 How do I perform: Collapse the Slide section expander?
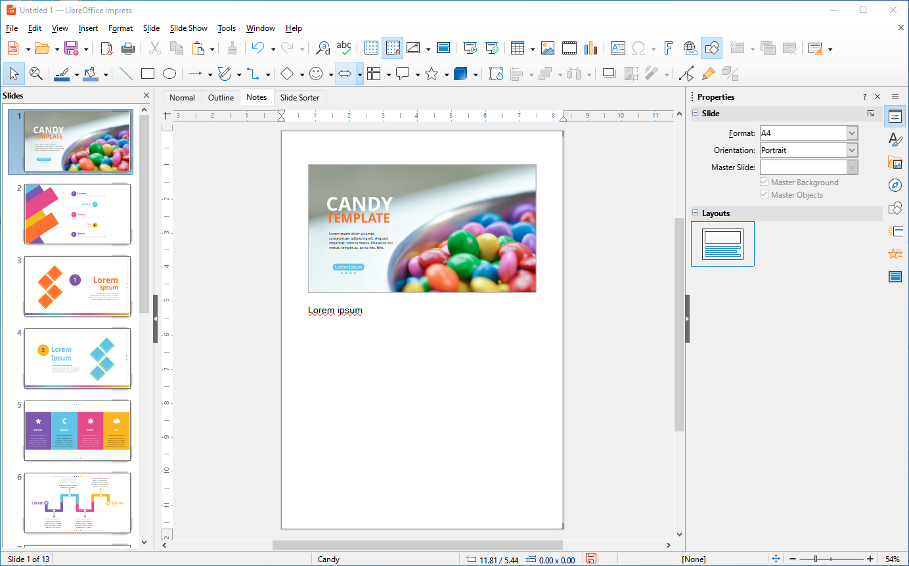[x=695, y=114]
